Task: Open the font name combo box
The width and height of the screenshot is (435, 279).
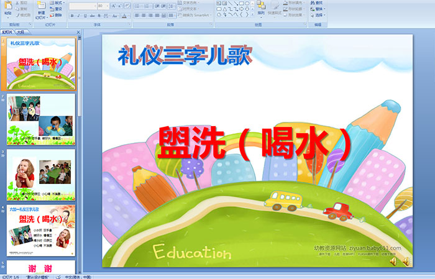Action: point(83,6)
